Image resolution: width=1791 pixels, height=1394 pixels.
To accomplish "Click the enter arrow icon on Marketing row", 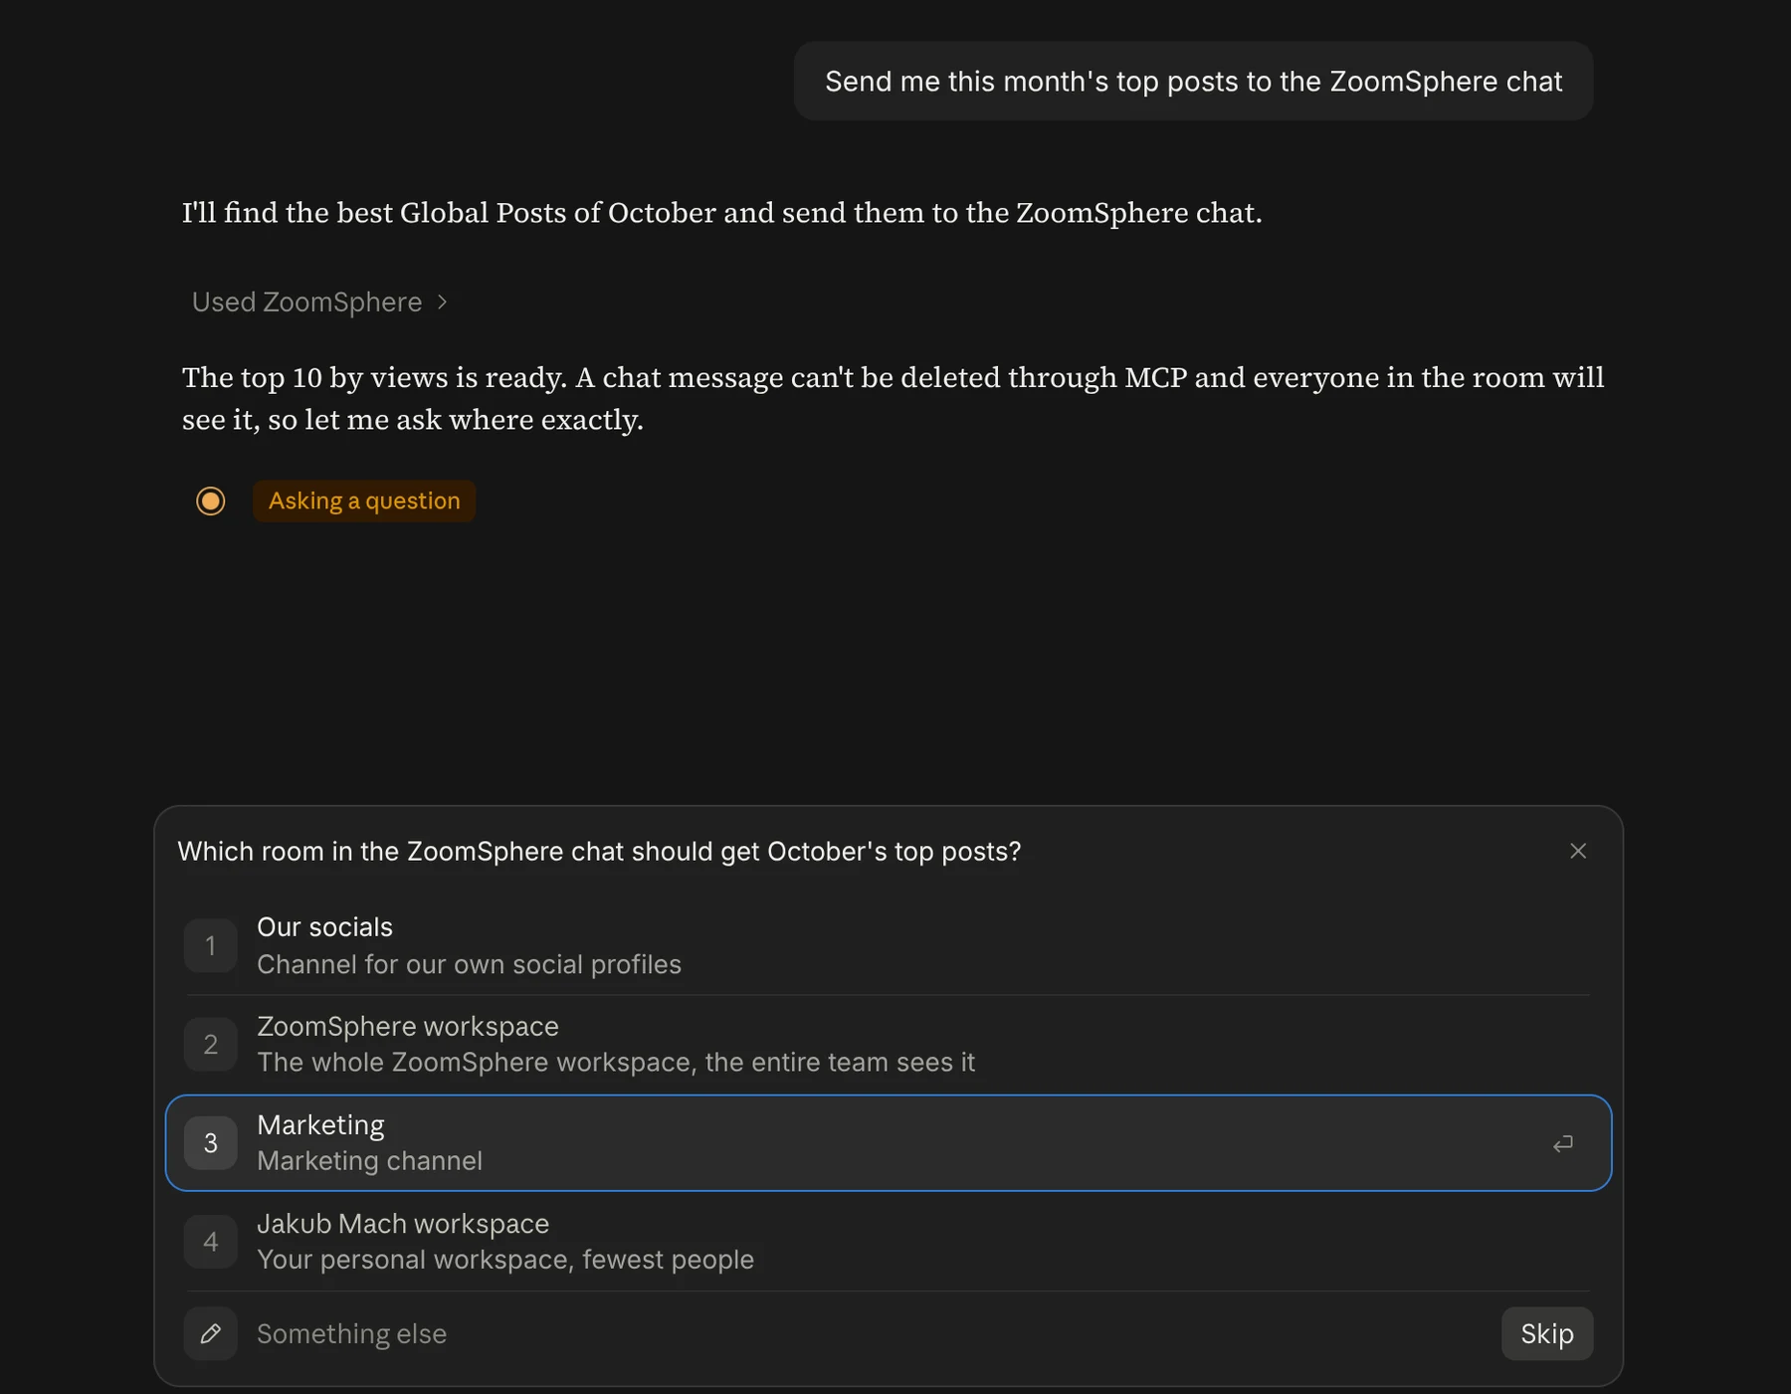I will 1562,1143.
